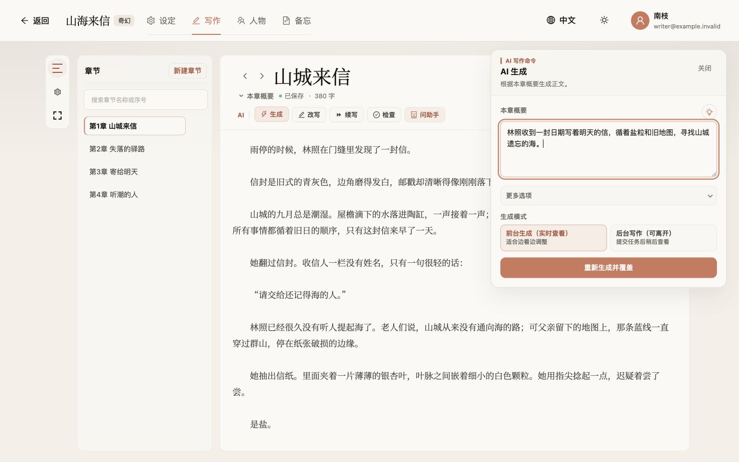This screenshot has width=739, height=462.
Task: Click the 奇幻 genre tag
Action: (124, 21)
